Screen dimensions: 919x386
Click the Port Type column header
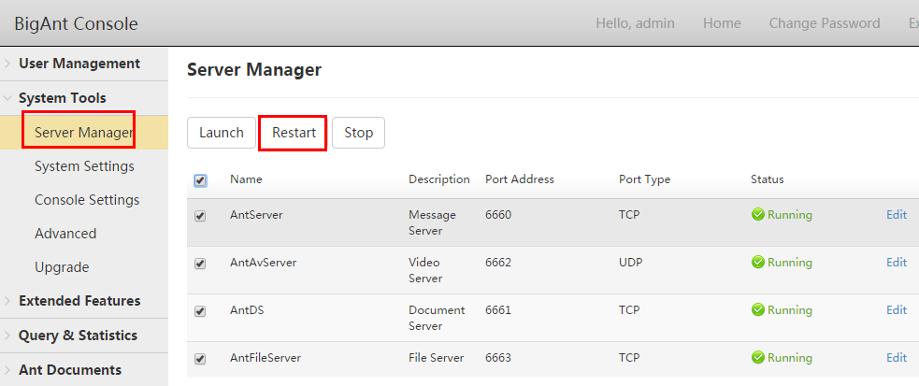pos(645,179)
